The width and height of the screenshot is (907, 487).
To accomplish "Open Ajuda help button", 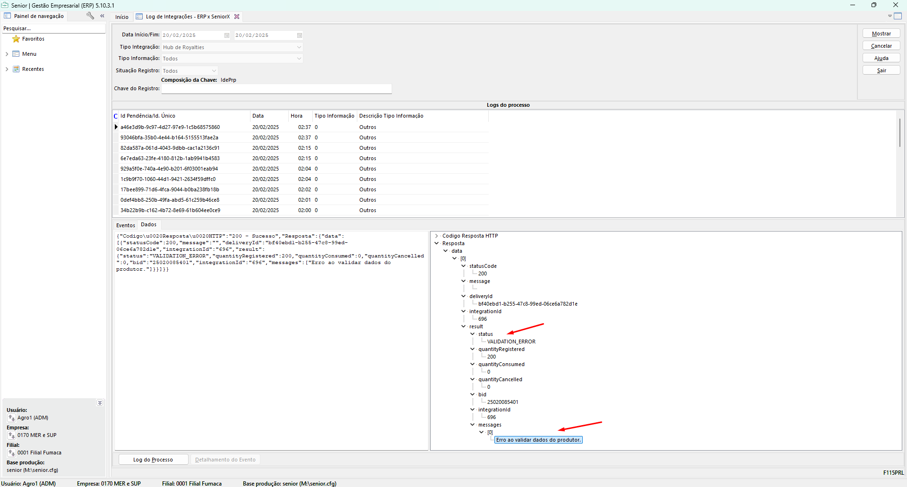I will point(881,58).
